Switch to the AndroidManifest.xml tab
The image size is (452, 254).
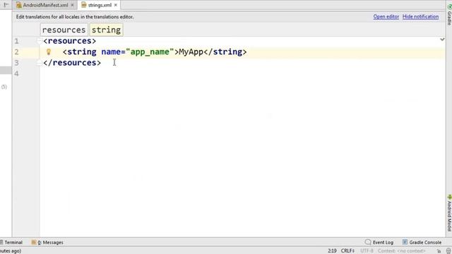tap(45, 5)
